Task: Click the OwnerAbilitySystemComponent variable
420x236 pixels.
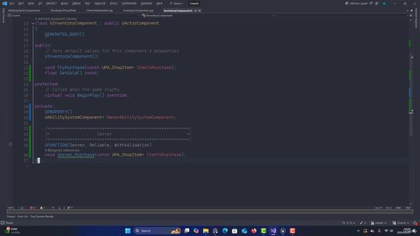Action: [140, 117]
